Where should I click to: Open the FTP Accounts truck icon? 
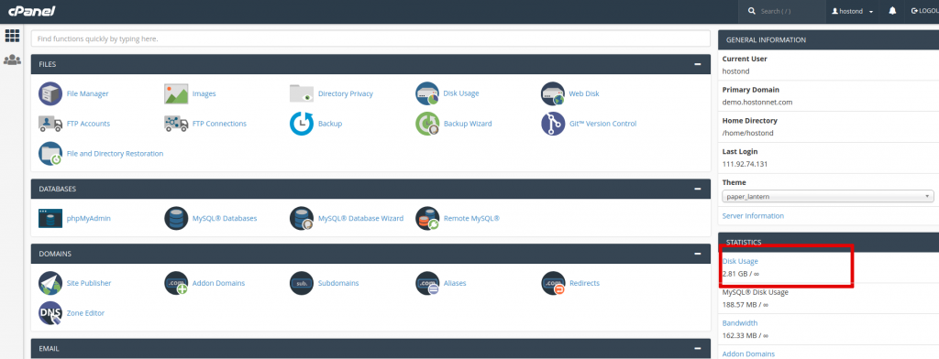[50, 124]
